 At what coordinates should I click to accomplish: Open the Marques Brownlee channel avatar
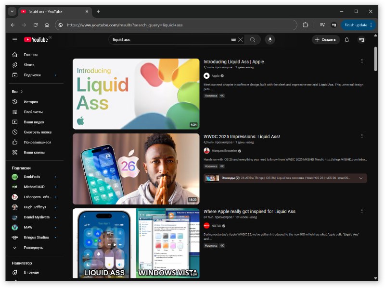(206, 151)
